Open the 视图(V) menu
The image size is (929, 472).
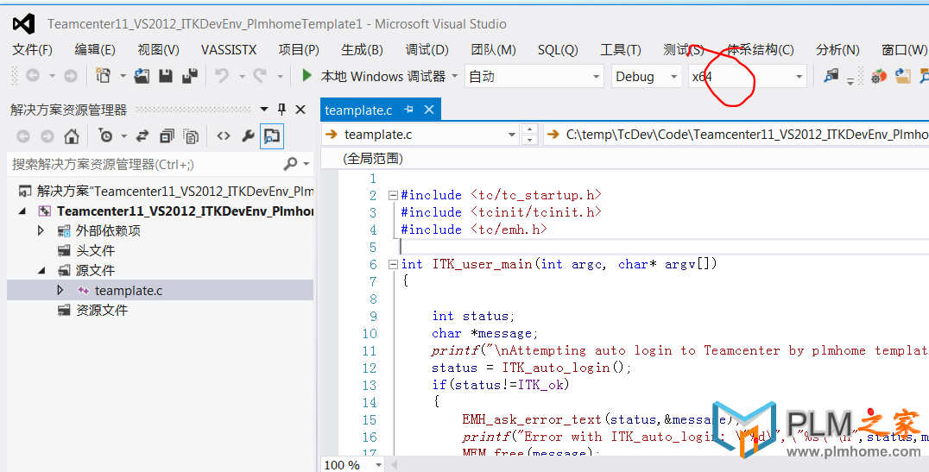point(158,50)
